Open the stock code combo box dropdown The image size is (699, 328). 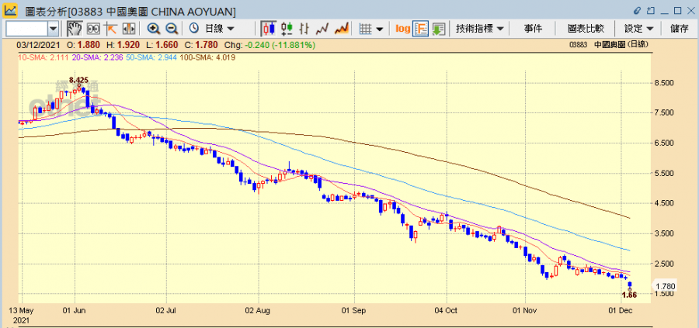point(53,29)
